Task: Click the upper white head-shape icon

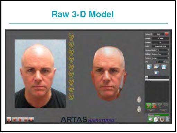Action: tap(139, 99)
